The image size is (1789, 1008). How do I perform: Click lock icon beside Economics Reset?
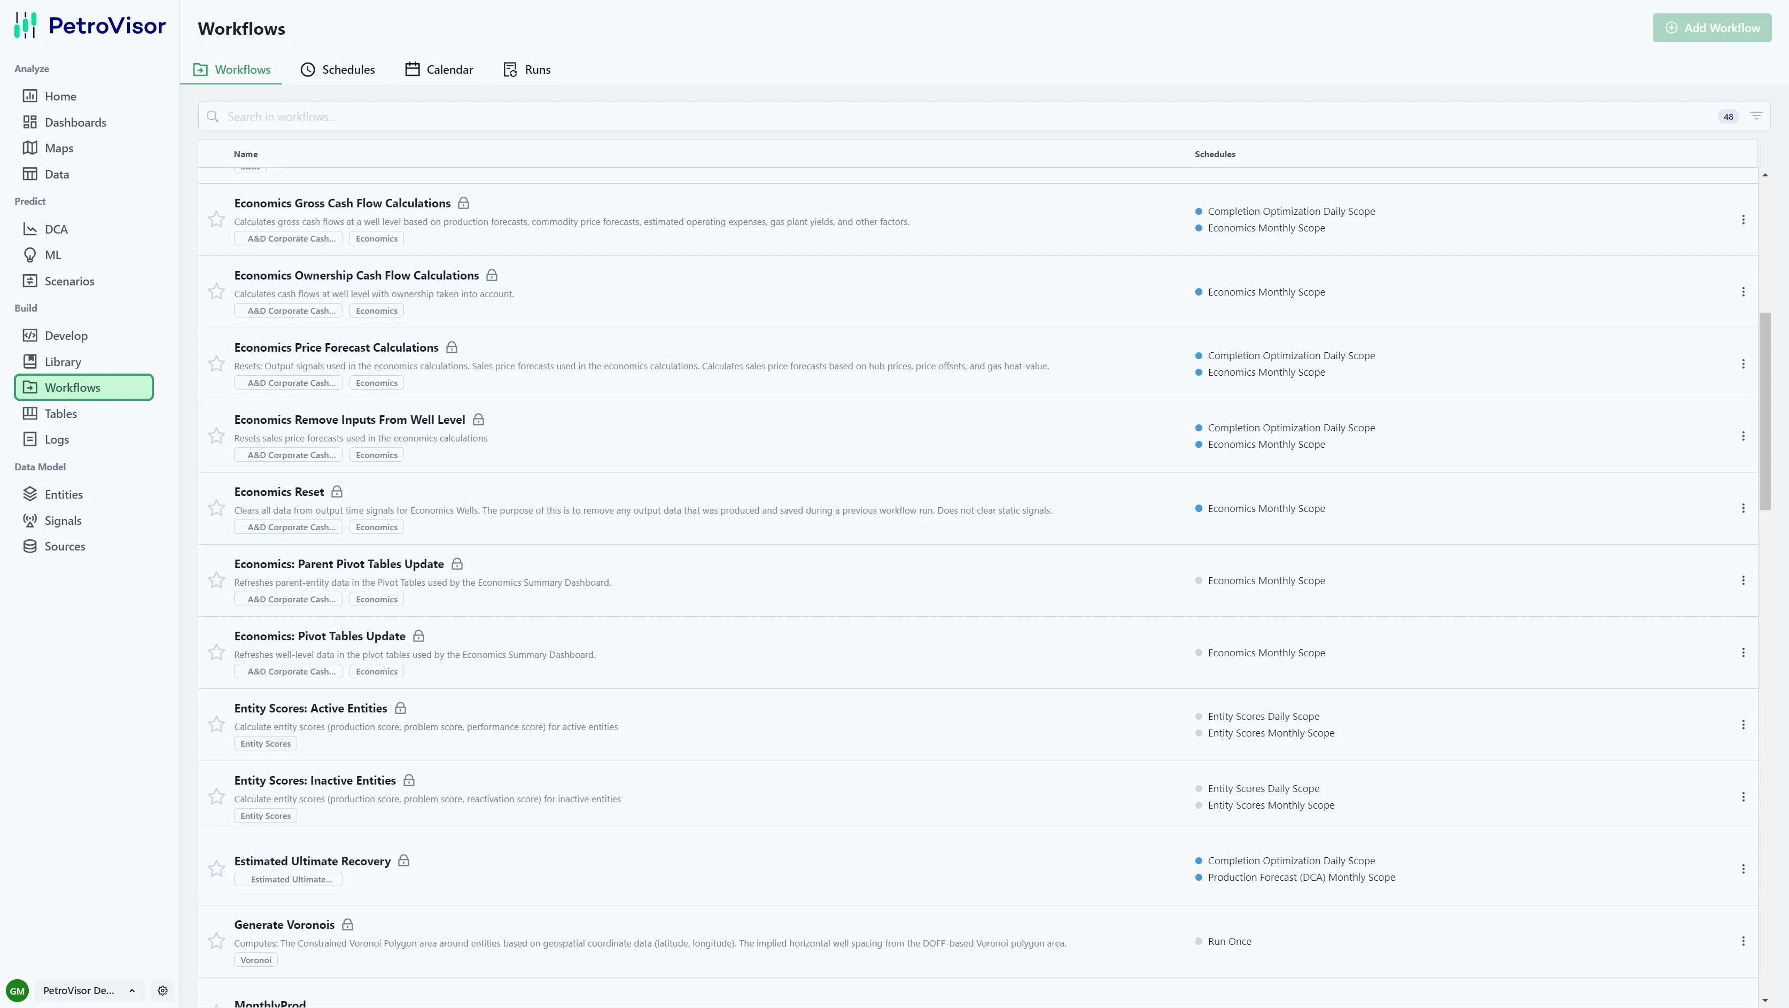(x=337, y=492)
